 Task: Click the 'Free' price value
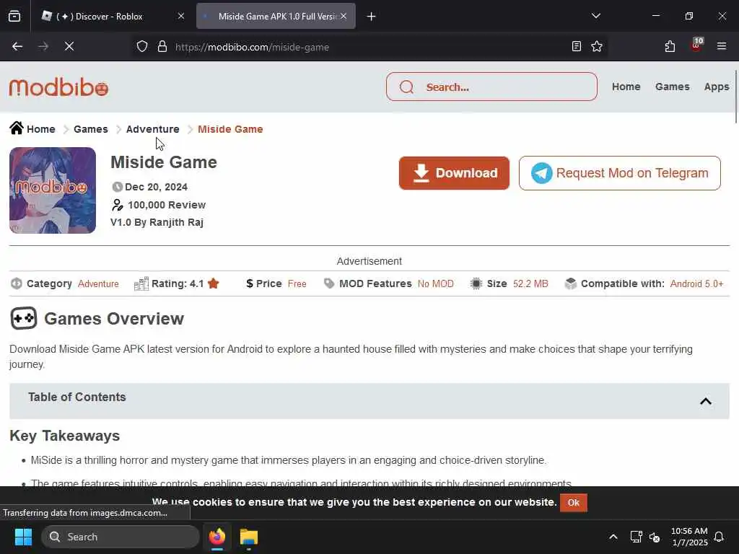(x=297, y=284)
